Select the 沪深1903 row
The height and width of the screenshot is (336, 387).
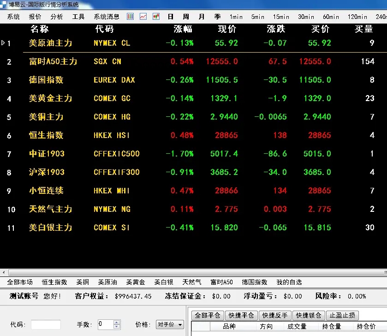(x=194, y=172)
